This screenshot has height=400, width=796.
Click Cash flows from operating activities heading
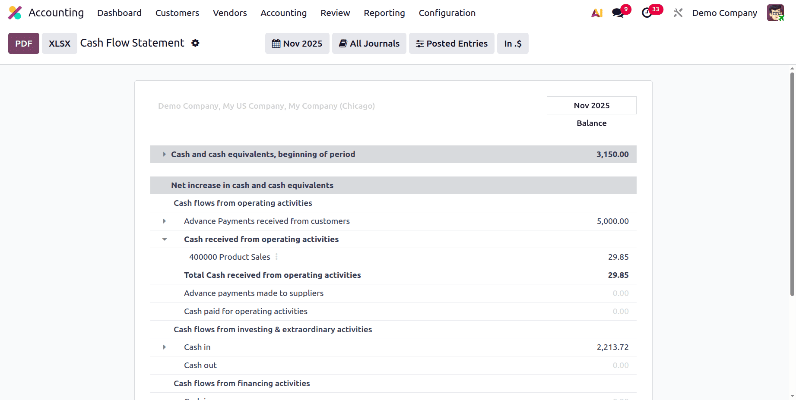(x=243, y=203)
